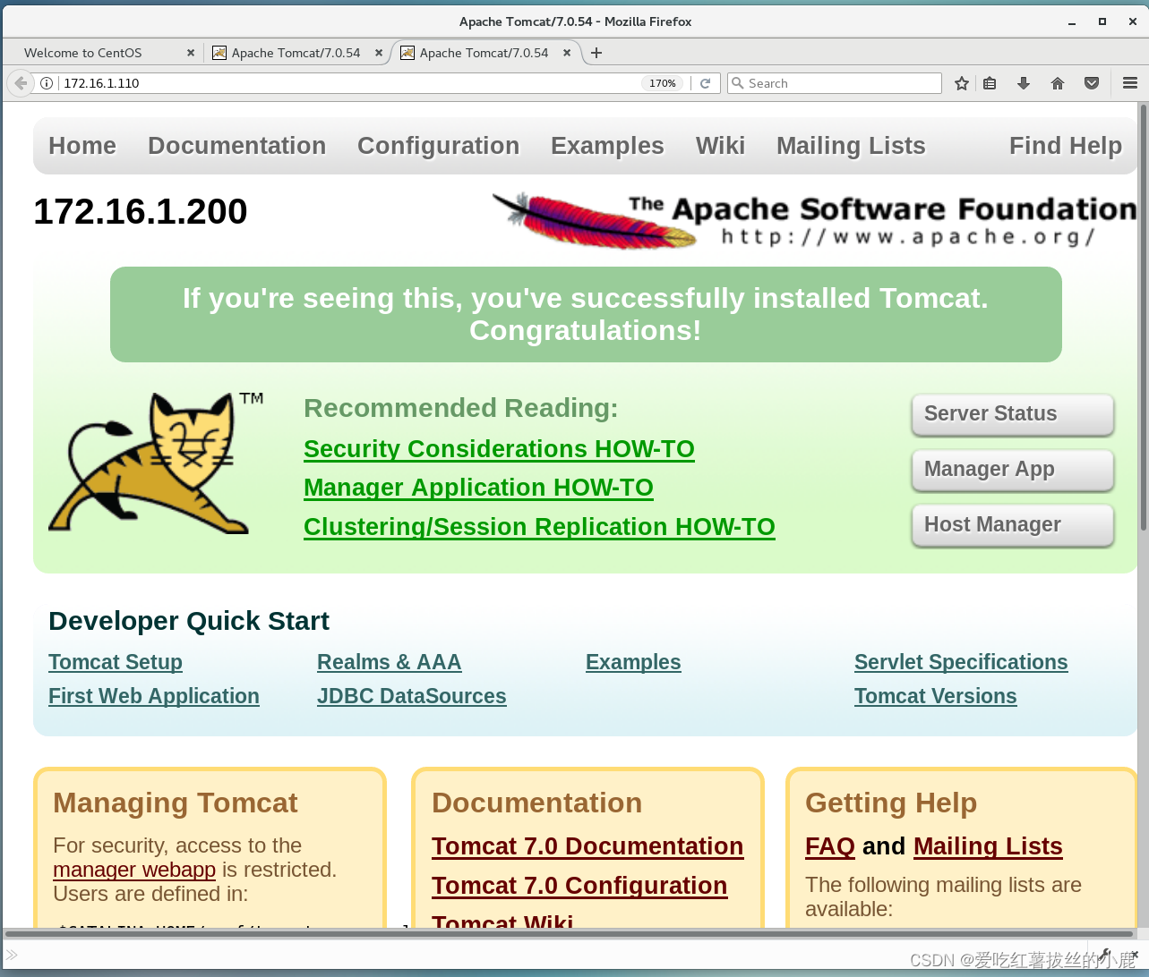Open the manager webapp link
The width and height of the screenshot is (1149, 977).
click(134, 870)
